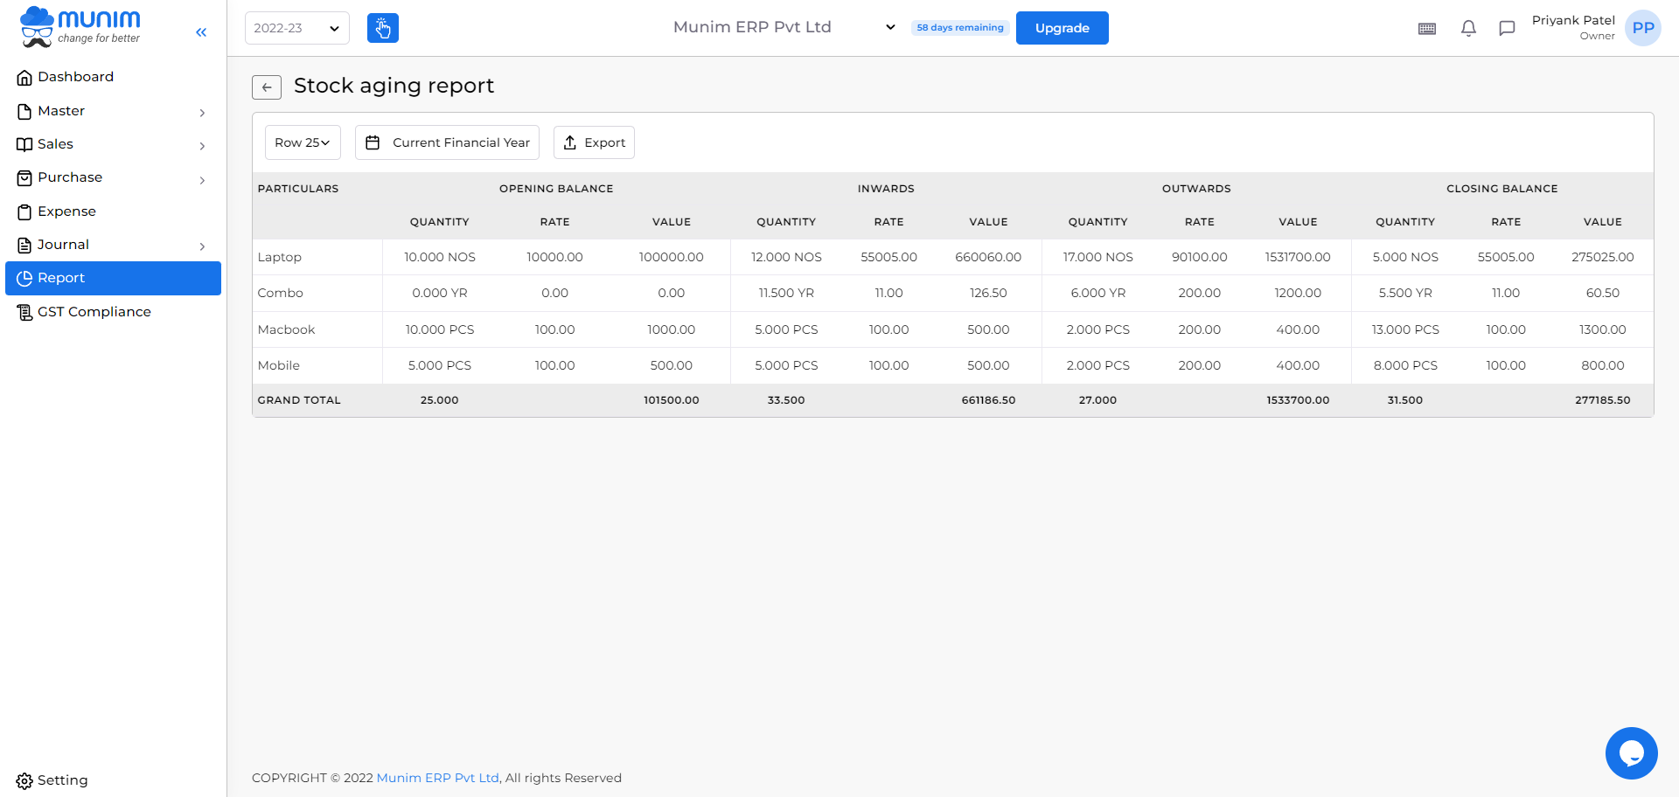Viewport: 1679px width, 797px height.
Task: Open the Journal menu item
Action: click(x=63, y=244)
